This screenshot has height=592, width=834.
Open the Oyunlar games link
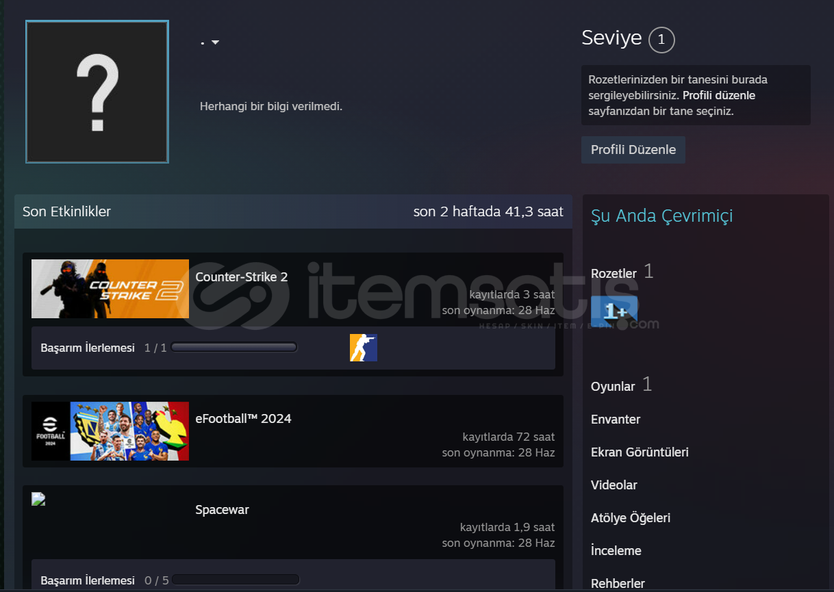613,387
